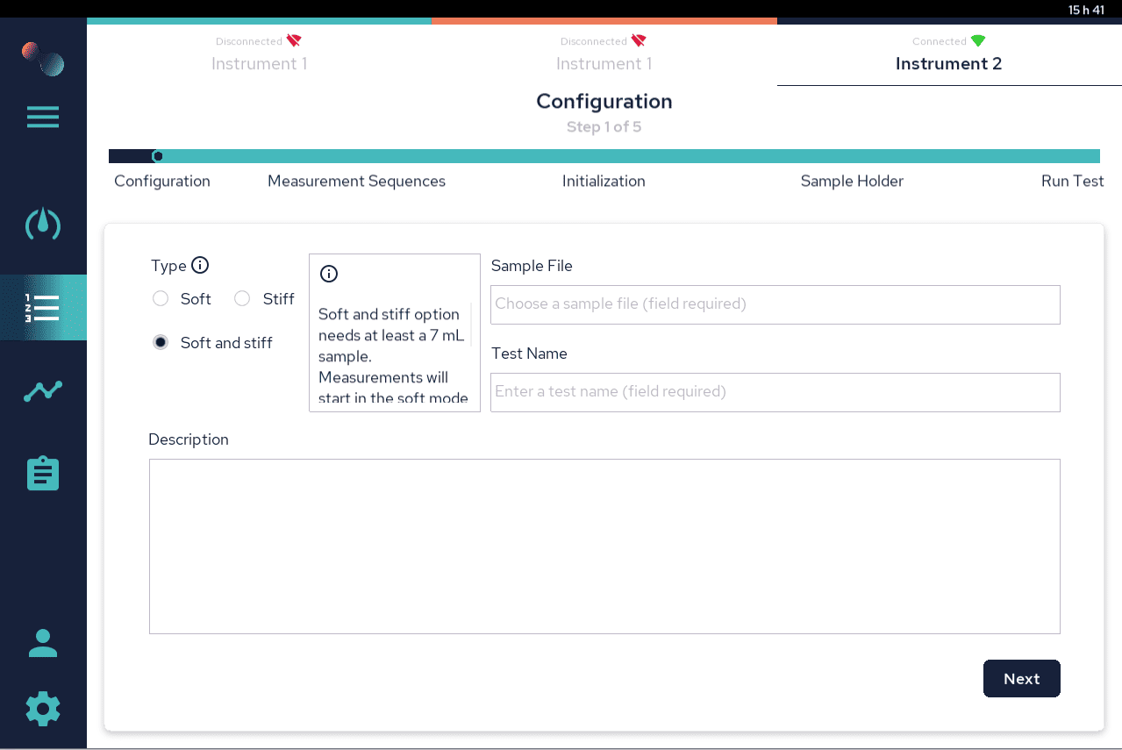Click the scrollbar in the tooltip box
The width and height of the screenshot is (1122, 750).
coord(471,325)
